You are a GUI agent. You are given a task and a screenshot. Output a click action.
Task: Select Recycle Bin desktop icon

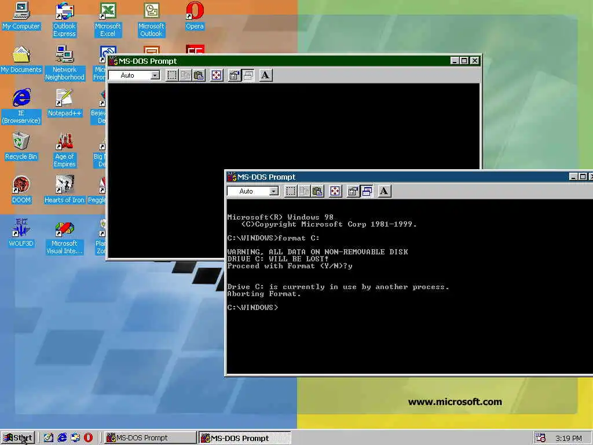click(21, 146)
